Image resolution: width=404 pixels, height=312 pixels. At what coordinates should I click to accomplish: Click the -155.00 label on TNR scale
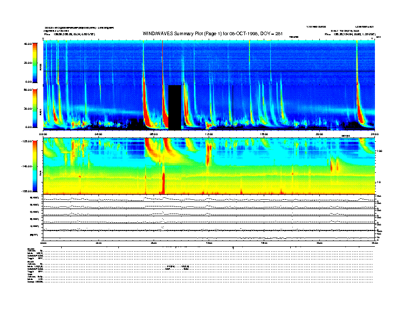pos(27,191)
